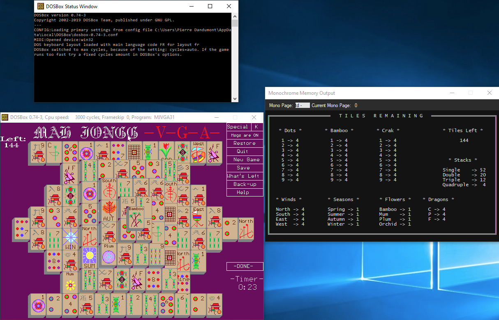Click the Mono Page input field
Viewport: 499px width, 320px height.
click(x=303, y=105)
